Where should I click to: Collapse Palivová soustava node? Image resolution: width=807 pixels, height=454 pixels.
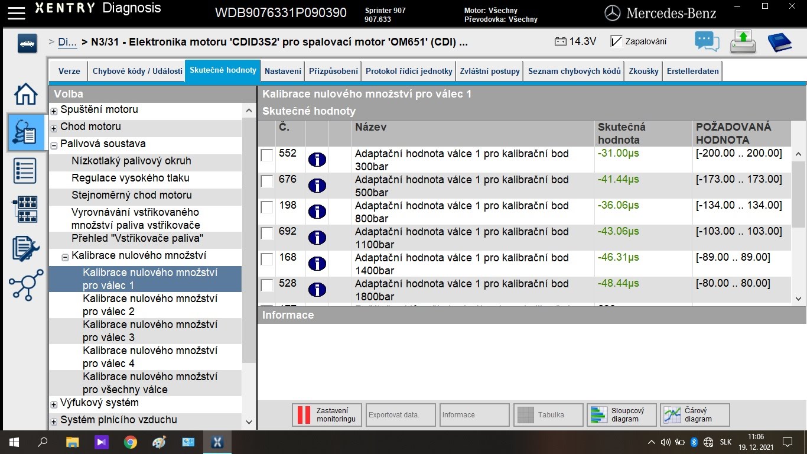(x=54, y=145)
